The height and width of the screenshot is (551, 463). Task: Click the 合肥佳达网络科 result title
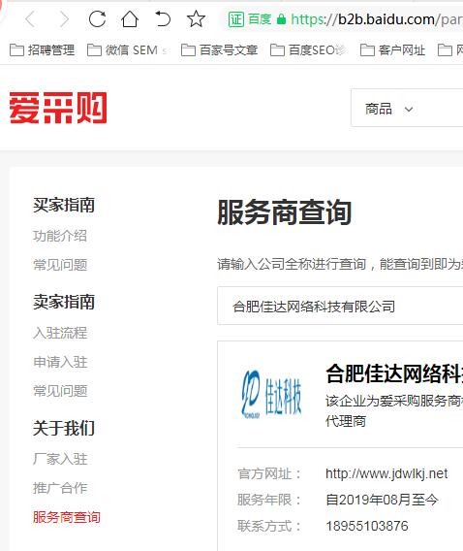point(394,373)
